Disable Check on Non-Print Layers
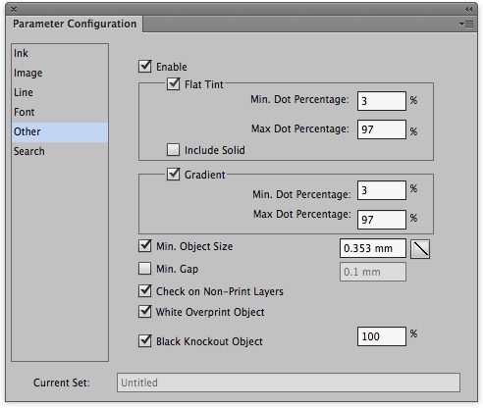 [x=145, y=290]
